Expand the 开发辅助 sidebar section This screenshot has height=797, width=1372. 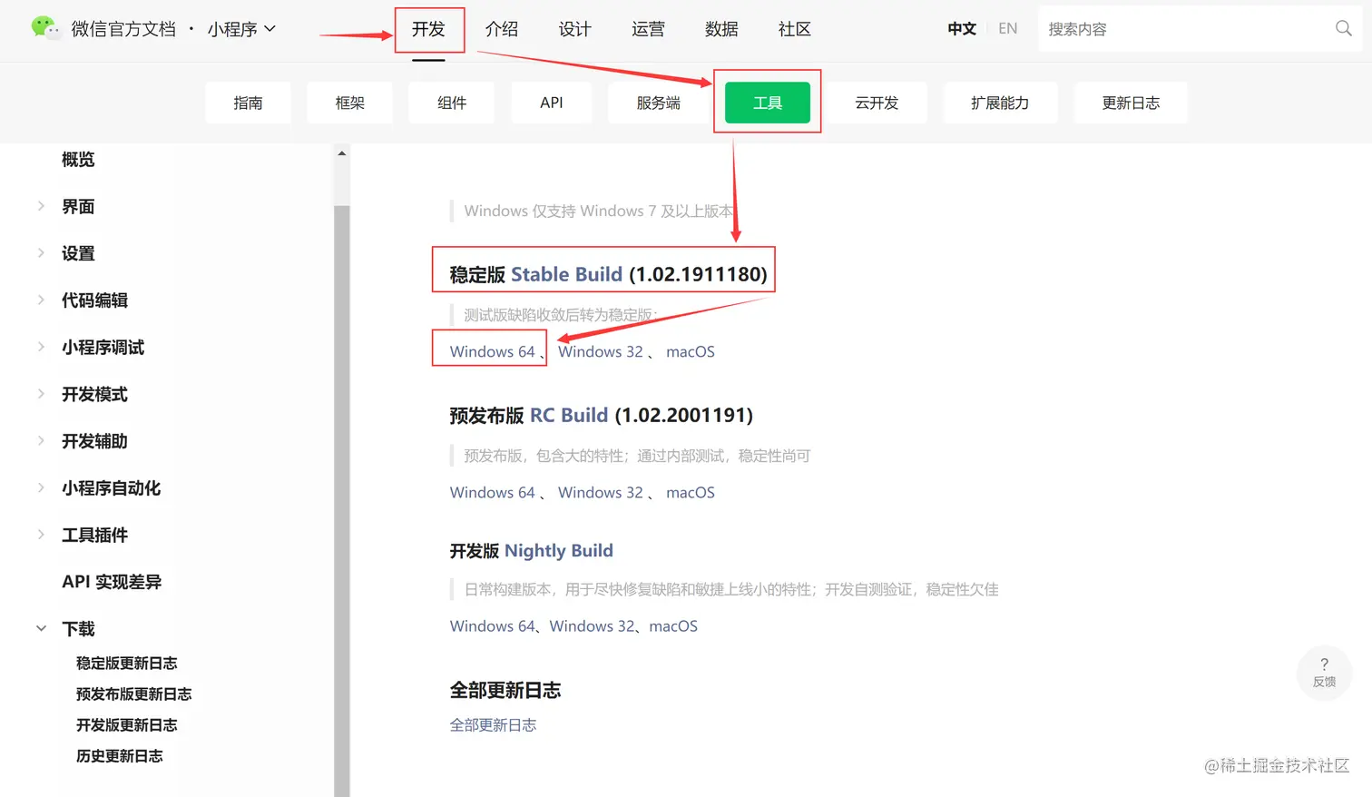pyautogui.click(x=41, y=440)
